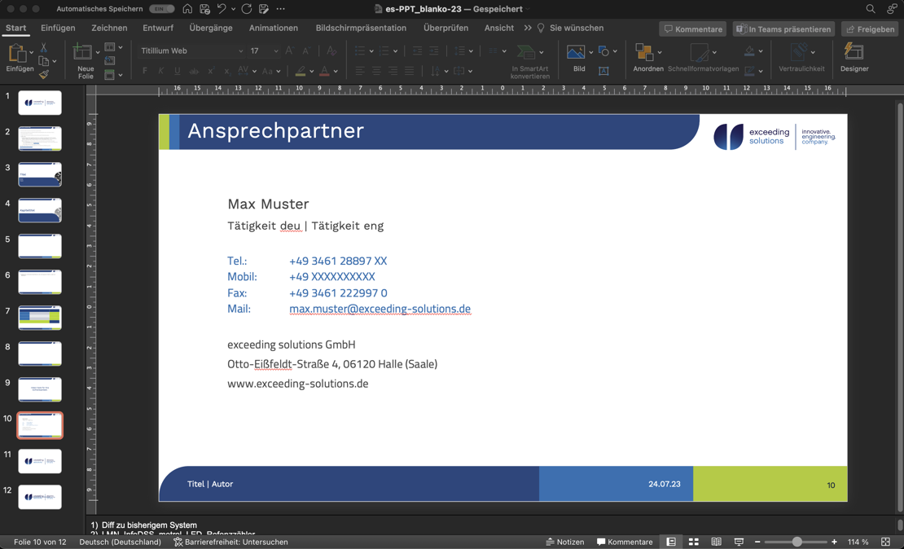
Task: Fit slide to window icon in status bar
Action: (886, 542)
